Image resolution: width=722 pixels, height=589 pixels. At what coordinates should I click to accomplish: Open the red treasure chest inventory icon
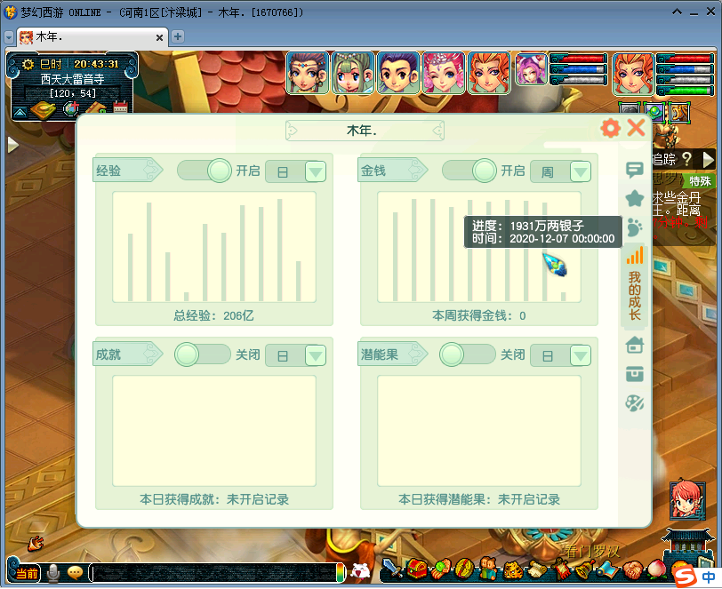point(417,569)
